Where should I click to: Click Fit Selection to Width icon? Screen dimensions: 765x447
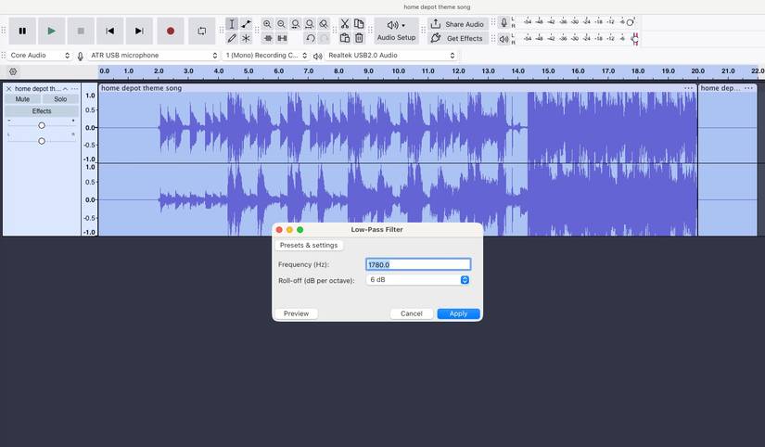click(x=295, y=24)
